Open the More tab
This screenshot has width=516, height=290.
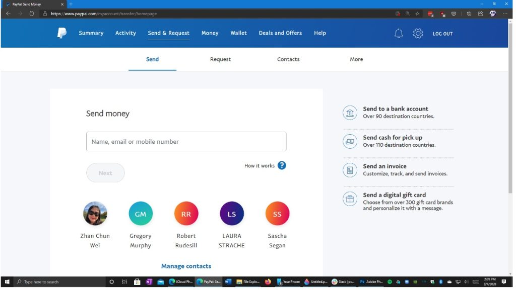point(356,59)
